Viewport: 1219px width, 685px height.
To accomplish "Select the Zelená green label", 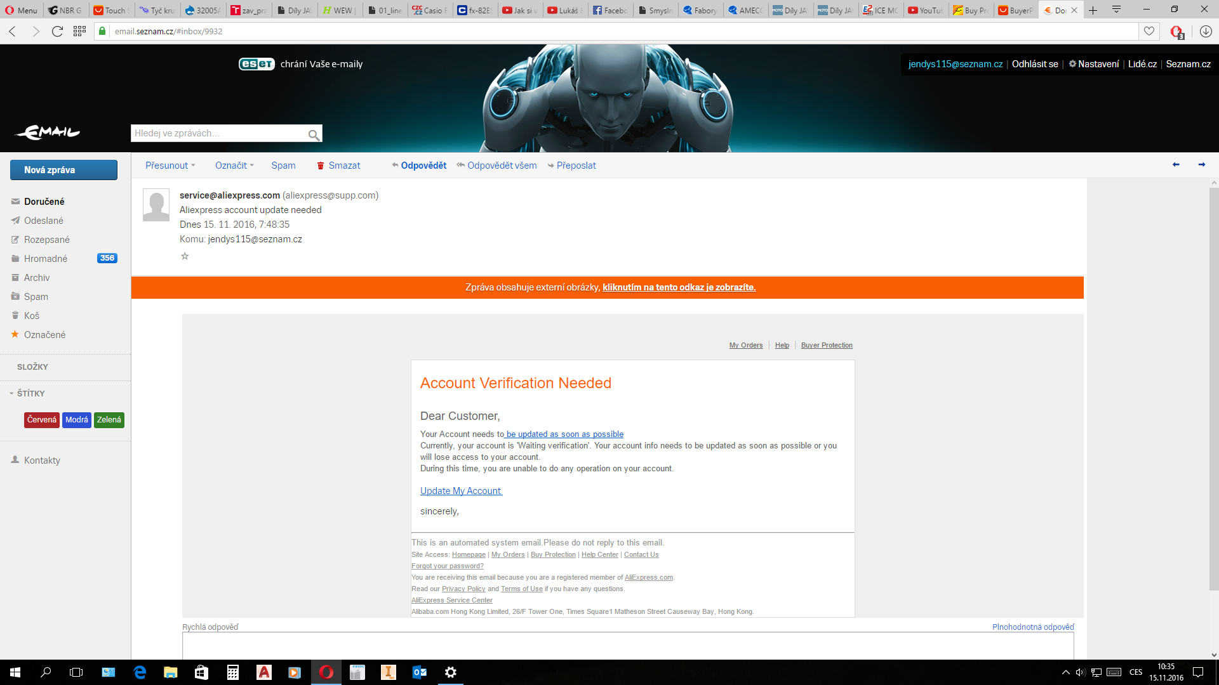I will coord(109,420).
